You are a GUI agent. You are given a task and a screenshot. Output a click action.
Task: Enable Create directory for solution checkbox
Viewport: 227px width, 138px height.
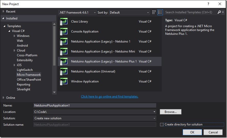[x=162, y=125]
